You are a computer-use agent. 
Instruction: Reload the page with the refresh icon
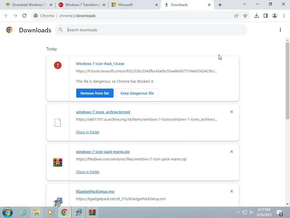point(24,16)
